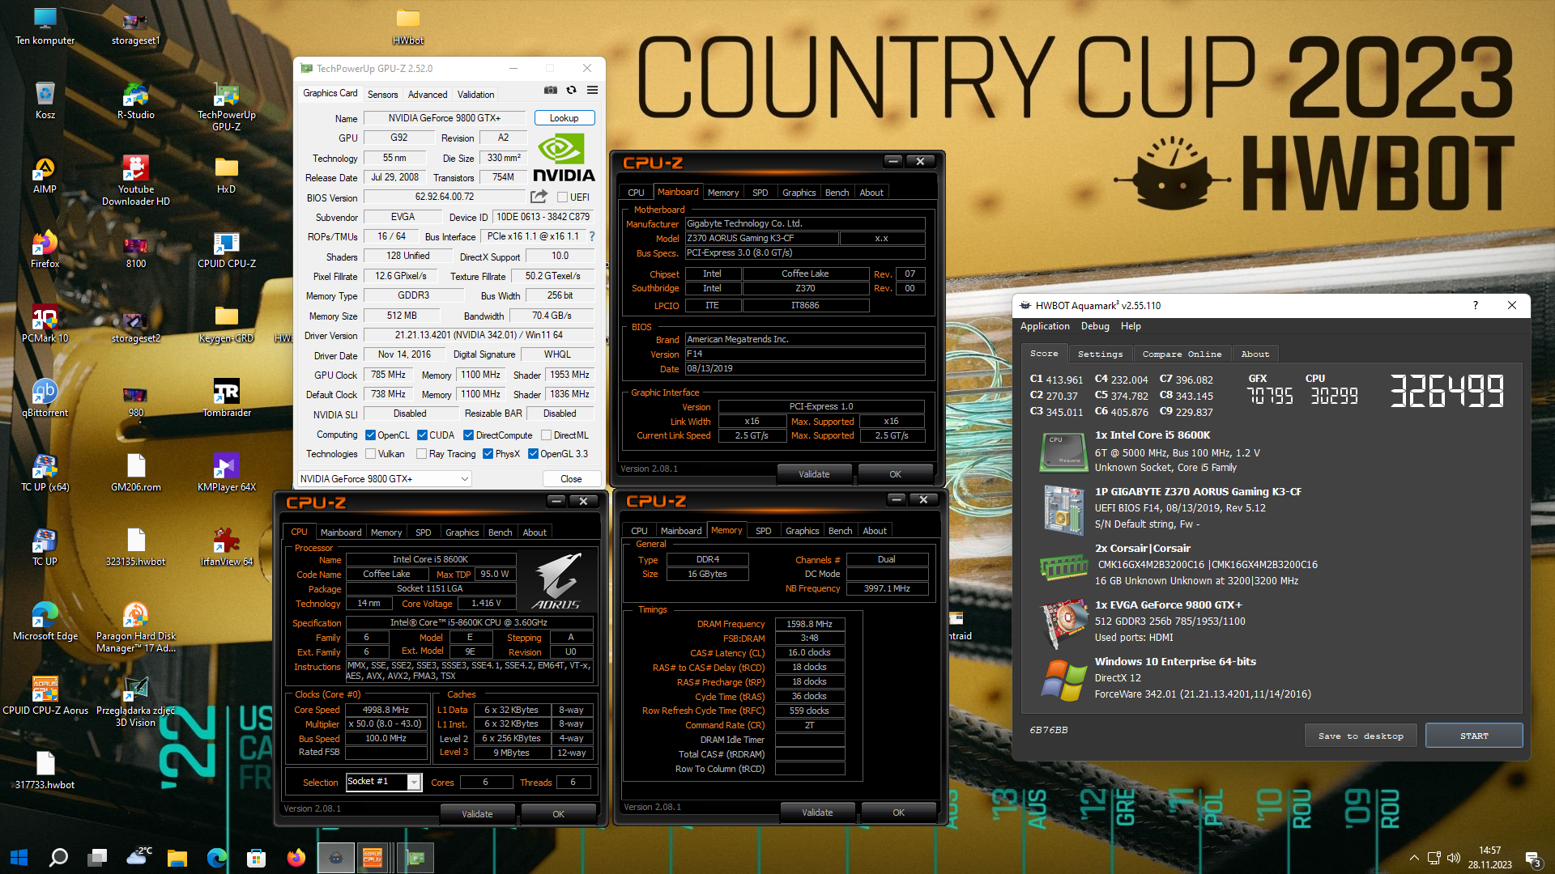The height and width of the screenshot is (874, 1555).
Task: Open qBittorrent desktop shortcut
Action: 45,399
